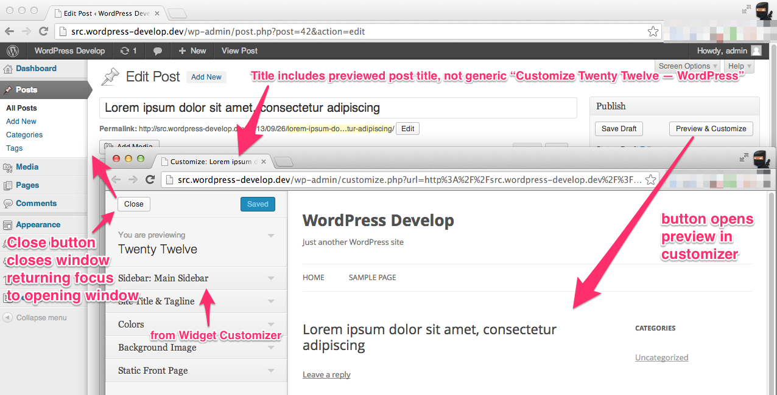Reload the Customize window page
This screenshot has width=777, height=395.
point(150,179)
